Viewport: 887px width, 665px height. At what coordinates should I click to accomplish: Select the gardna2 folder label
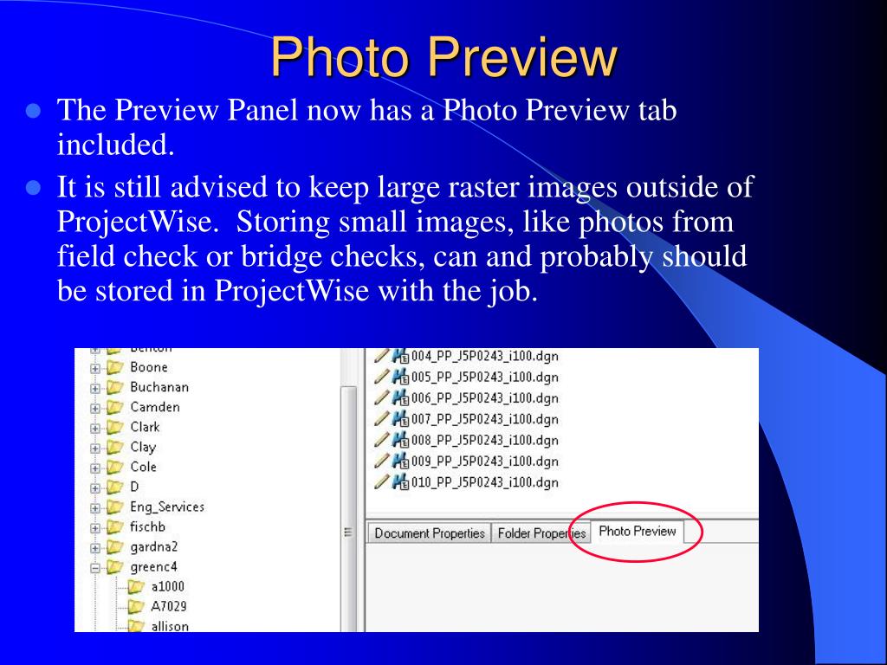point(153,547)
